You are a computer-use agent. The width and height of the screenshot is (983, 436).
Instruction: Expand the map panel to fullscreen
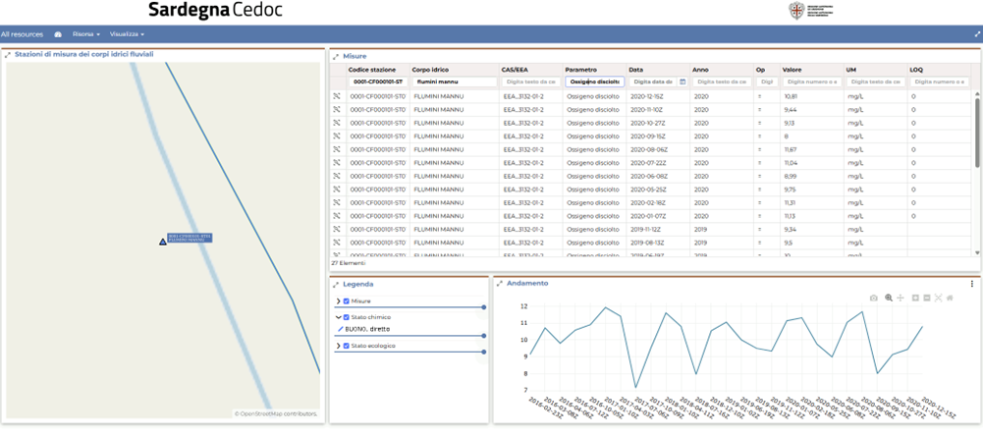(x=8, y=55)
